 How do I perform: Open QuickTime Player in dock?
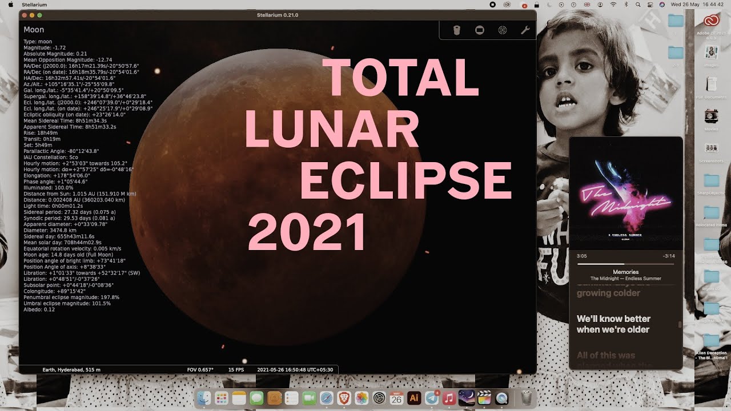[501, 398]
